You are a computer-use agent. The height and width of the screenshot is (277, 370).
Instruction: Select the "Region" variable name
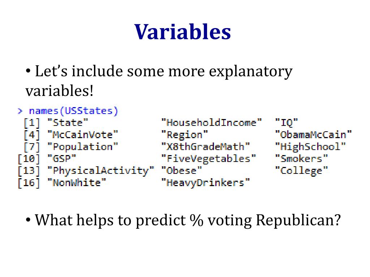[185, 135]
